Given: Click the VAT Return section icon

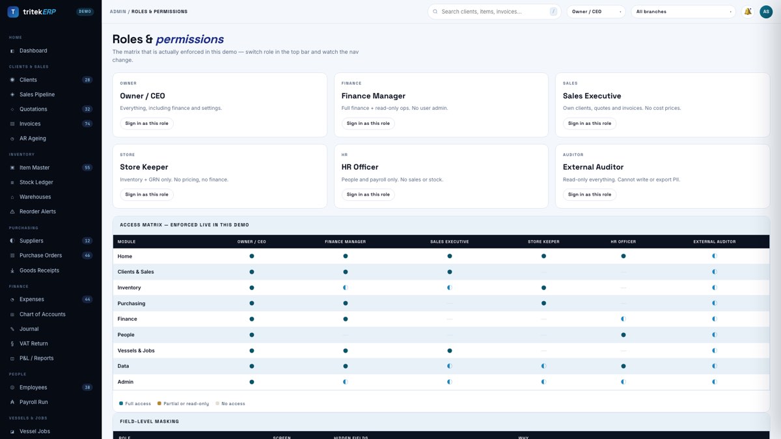Looking at the screenshot, I should pos(12,343).
